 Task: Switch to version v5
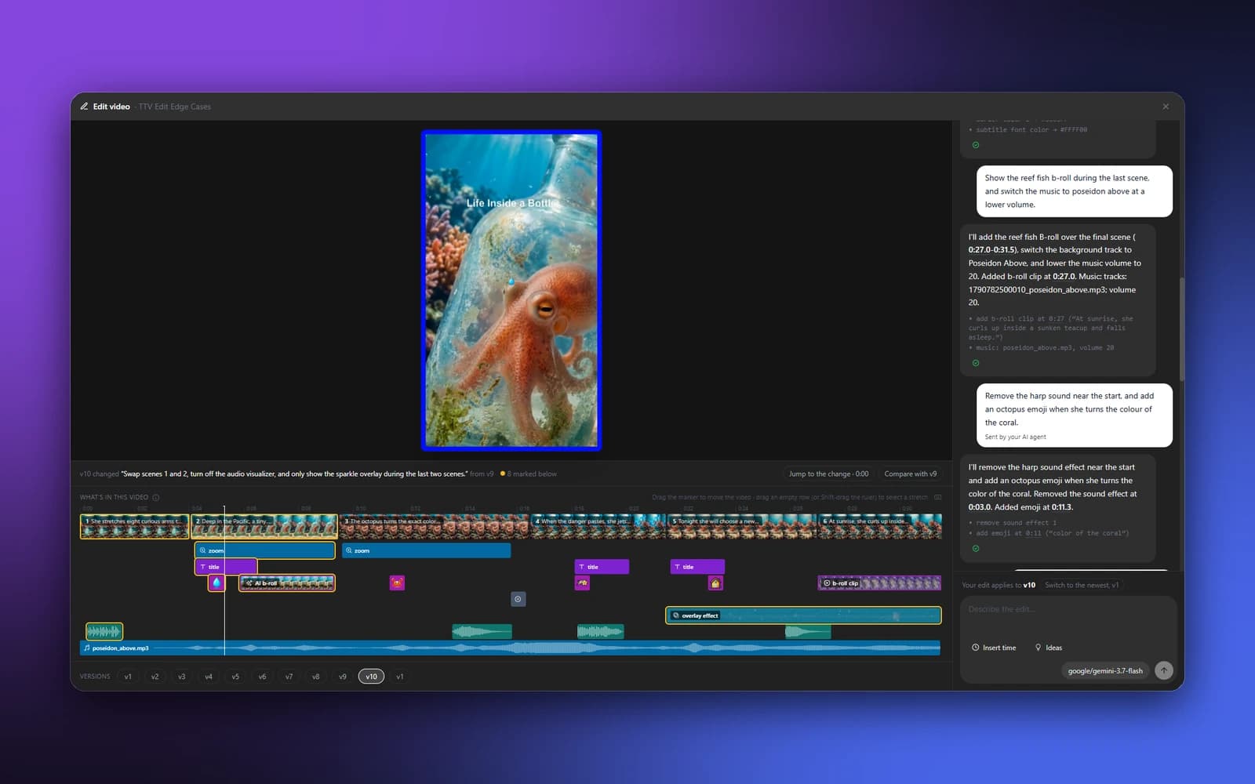click(235, 677)
